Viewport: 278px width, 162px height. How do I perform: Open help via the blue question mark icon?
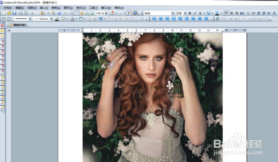[x=135, y=13]
